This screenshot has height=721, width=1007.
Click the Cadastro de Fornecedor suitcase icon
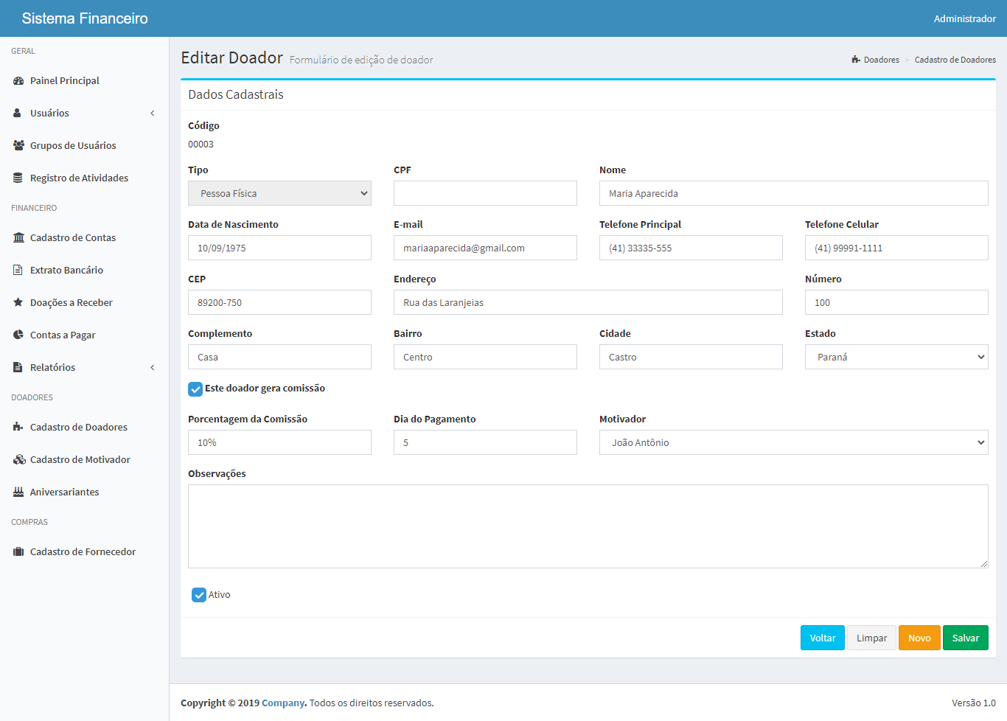click(x=18, y=552)
